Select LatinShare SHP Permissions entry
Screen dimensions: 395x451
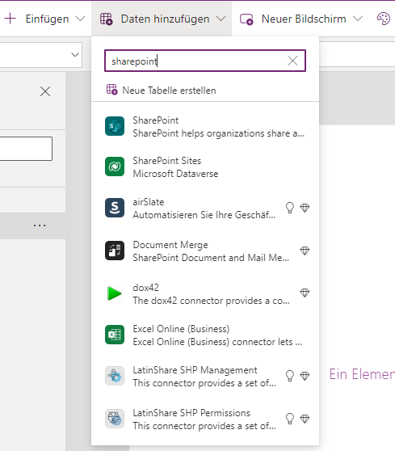[205, 419]
